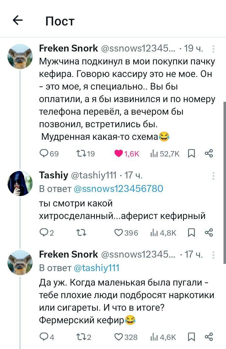Open Tashiy's profile avatar
The height and width of the screenshot is (349, 226).
pyautogui.click(x=20, y=183)
